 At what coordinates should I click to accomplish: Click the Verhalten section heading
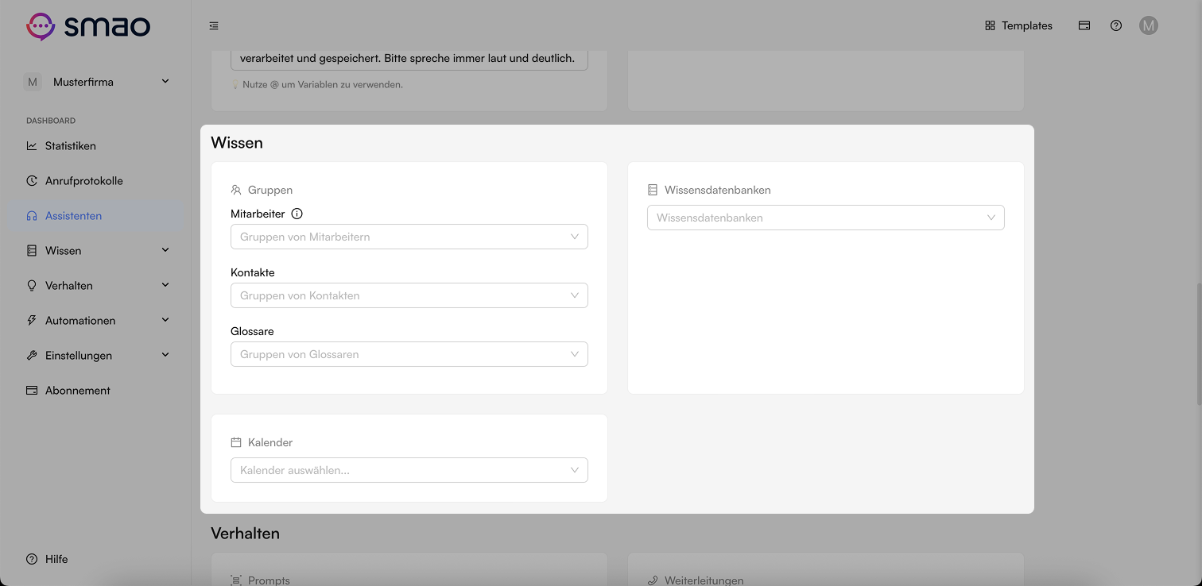[246, 534]
